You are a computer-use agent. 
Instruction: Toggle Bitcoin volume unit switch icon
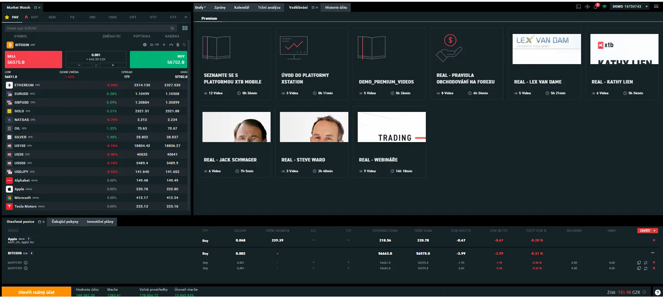[96, 65]
